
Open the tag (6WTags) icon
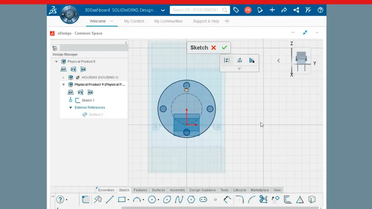236,10
